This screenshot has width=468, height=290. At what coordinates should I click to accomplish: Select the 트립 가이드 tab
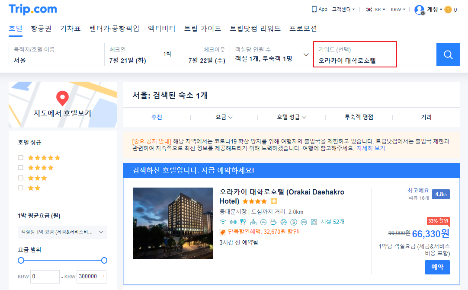click(203, 29)
